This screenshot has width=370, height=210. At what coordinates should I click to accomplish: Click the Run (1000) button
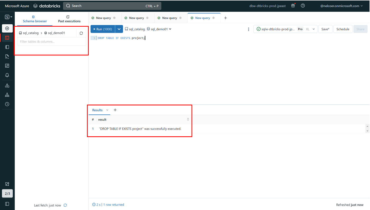coord(103,29)
